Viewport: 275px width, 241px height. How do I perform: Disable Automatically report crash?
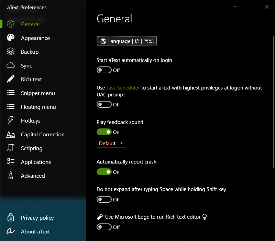pyautogui.click(x=104, y=172)
